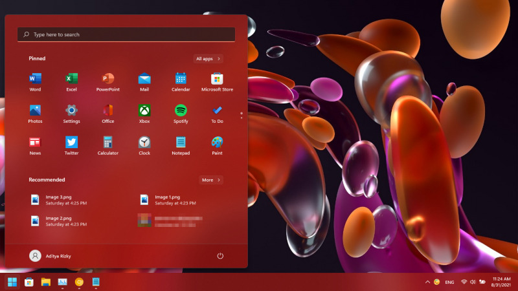Open the yellow circular taskbar app

(79, 282)
